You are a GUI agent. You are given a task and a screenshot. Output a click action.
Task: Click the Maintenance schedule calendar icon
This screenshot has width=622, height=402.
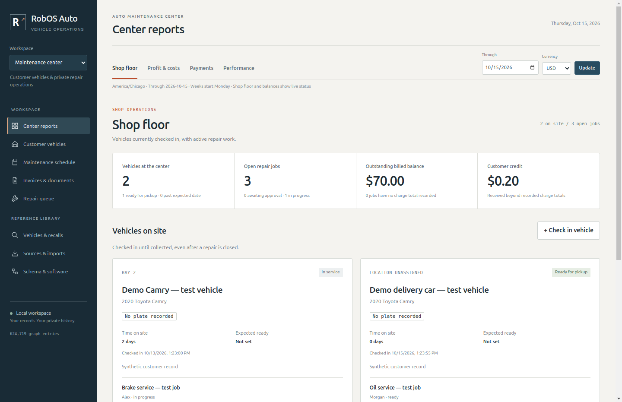15,162
